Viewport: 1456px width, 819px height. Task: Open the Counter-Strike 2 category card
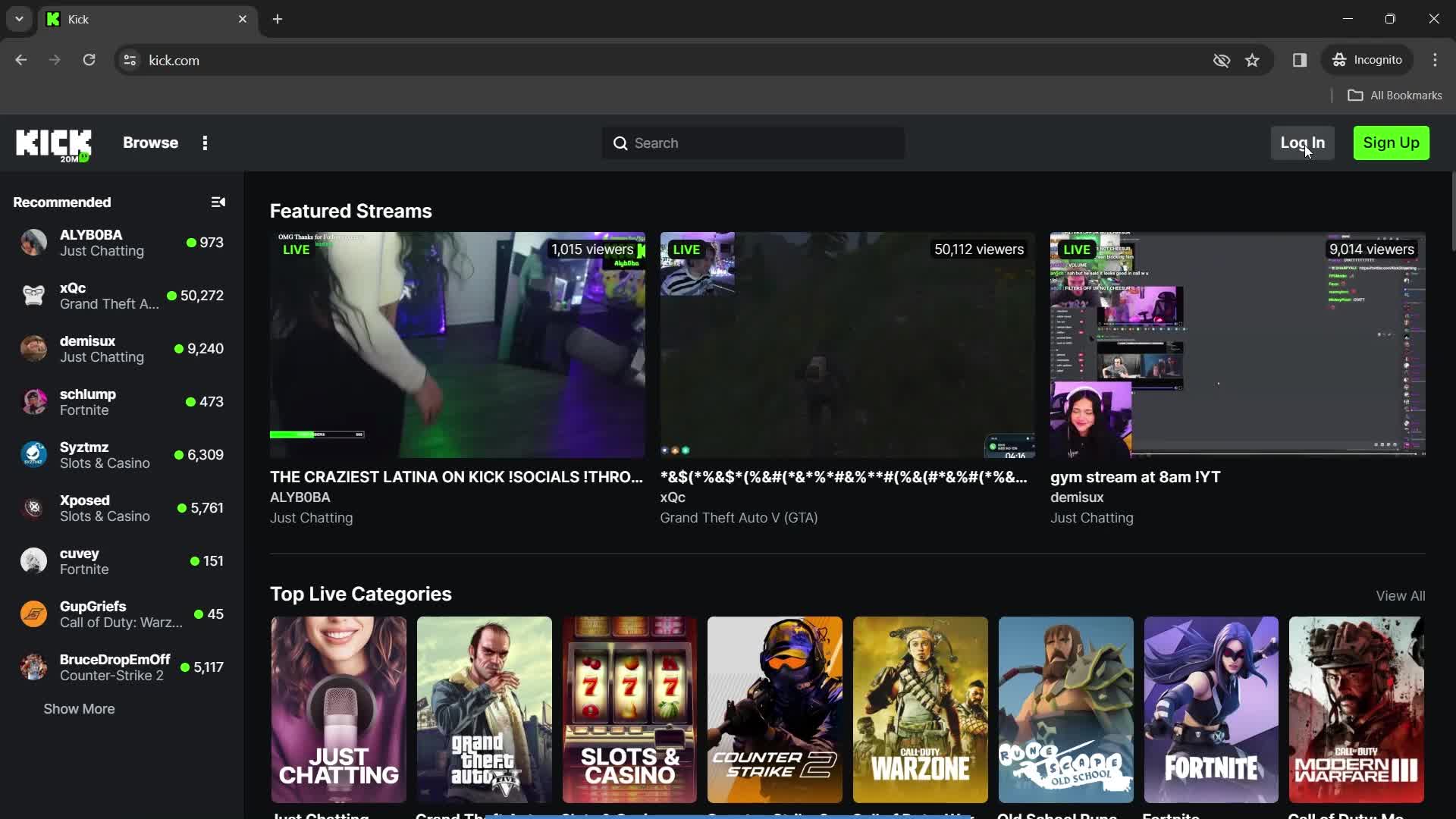[x=774, y=710]
